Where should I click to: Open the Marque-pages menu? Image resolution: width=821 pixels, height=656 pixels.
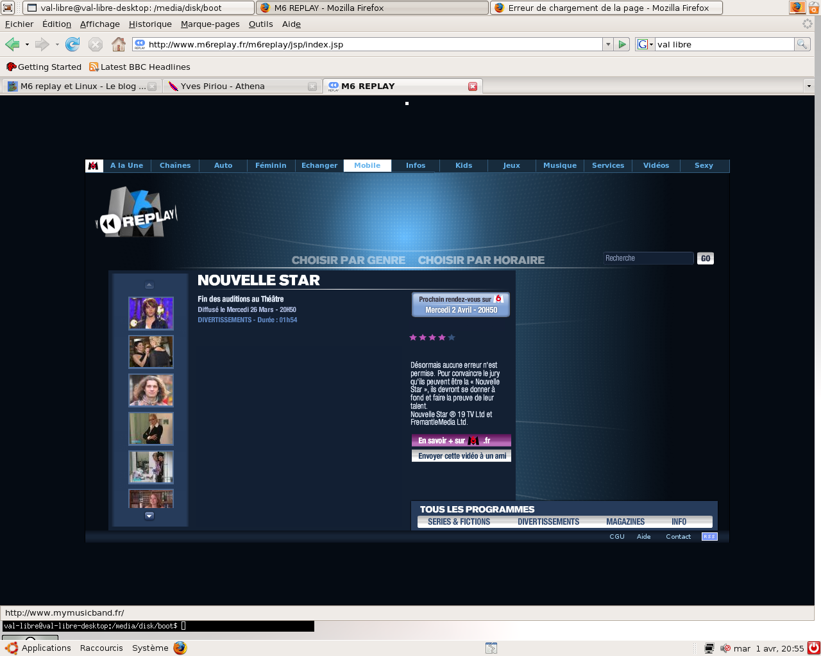point(210,24)
